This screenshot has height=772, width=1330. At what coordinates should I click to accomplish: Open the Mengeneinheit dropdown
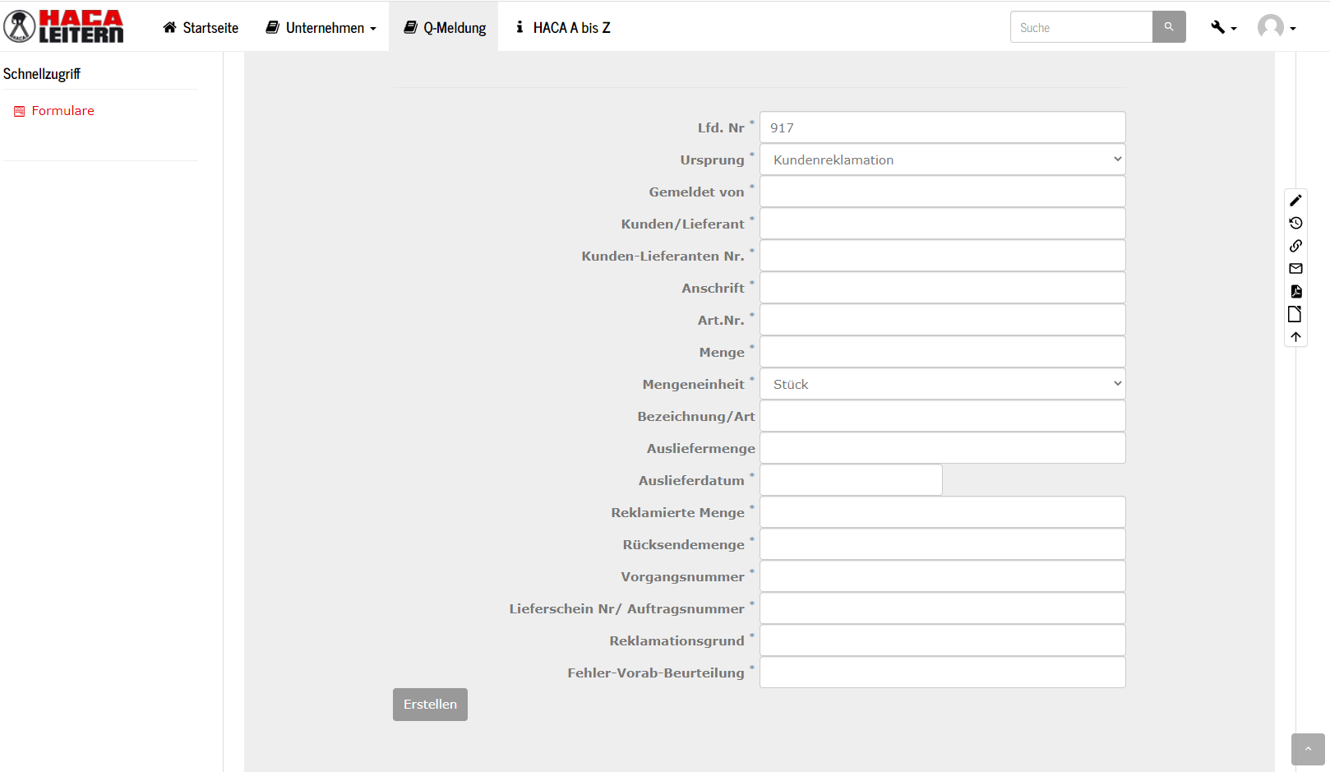click(x=942, y=384)
